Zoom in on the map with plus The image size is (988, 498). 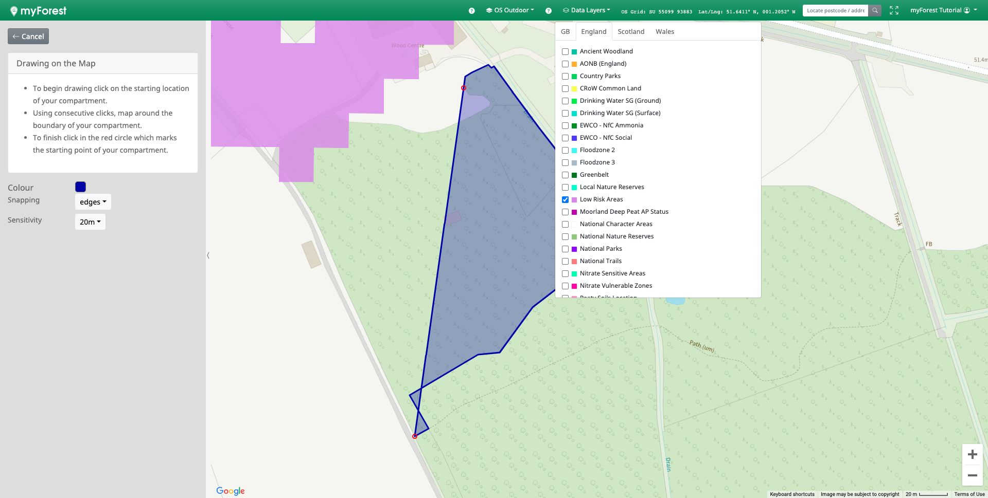972,454
